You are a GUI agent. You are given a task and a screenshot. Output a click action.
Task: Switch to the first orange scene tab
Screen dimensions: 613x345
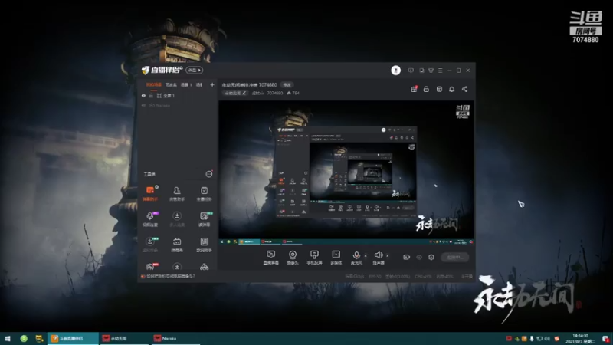point(154,85)
